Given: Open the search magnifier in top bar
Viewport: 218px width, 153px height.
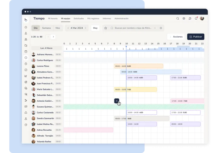Looking at the screenshot, I should pyautogui.click(x=178, y=18).
